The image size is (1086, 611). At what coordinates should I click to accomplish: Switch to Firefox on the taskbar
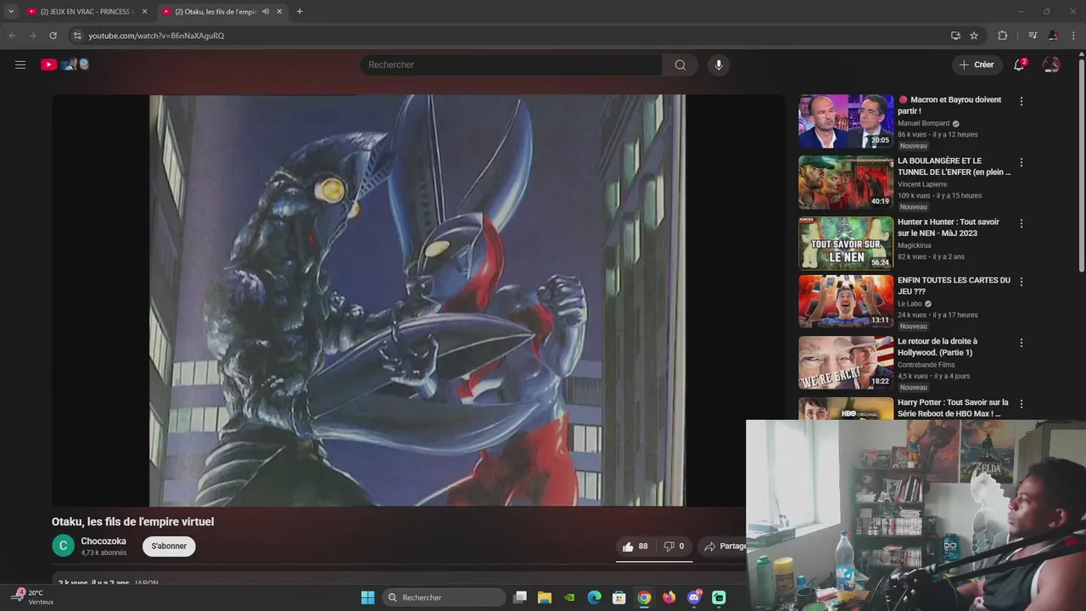pyautogui.click(x=669, y=597)
